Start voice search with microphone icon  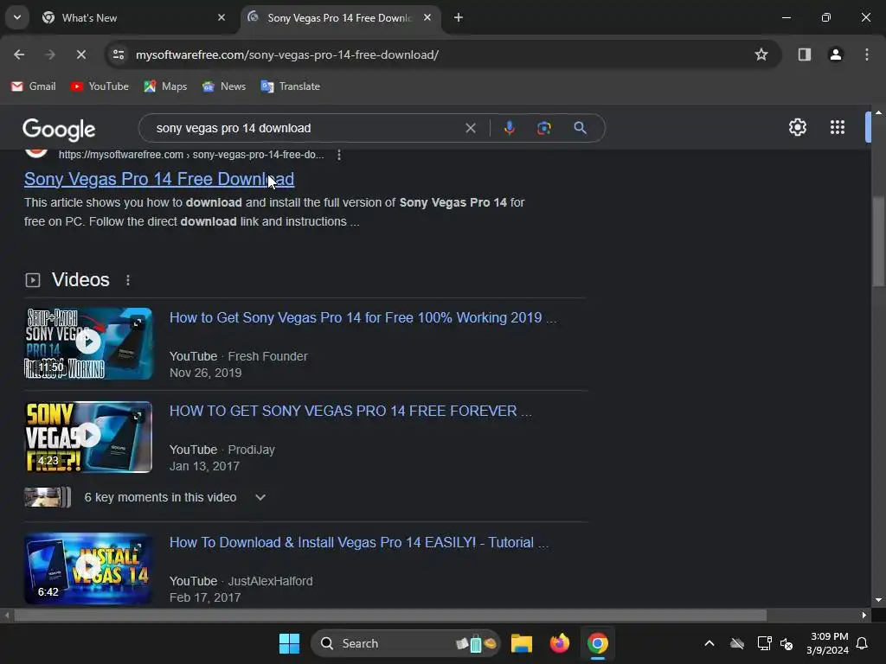(509, 128)
